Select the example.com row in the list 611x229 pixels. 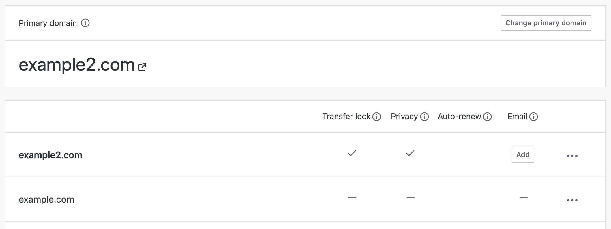click(x=305, y=199)
